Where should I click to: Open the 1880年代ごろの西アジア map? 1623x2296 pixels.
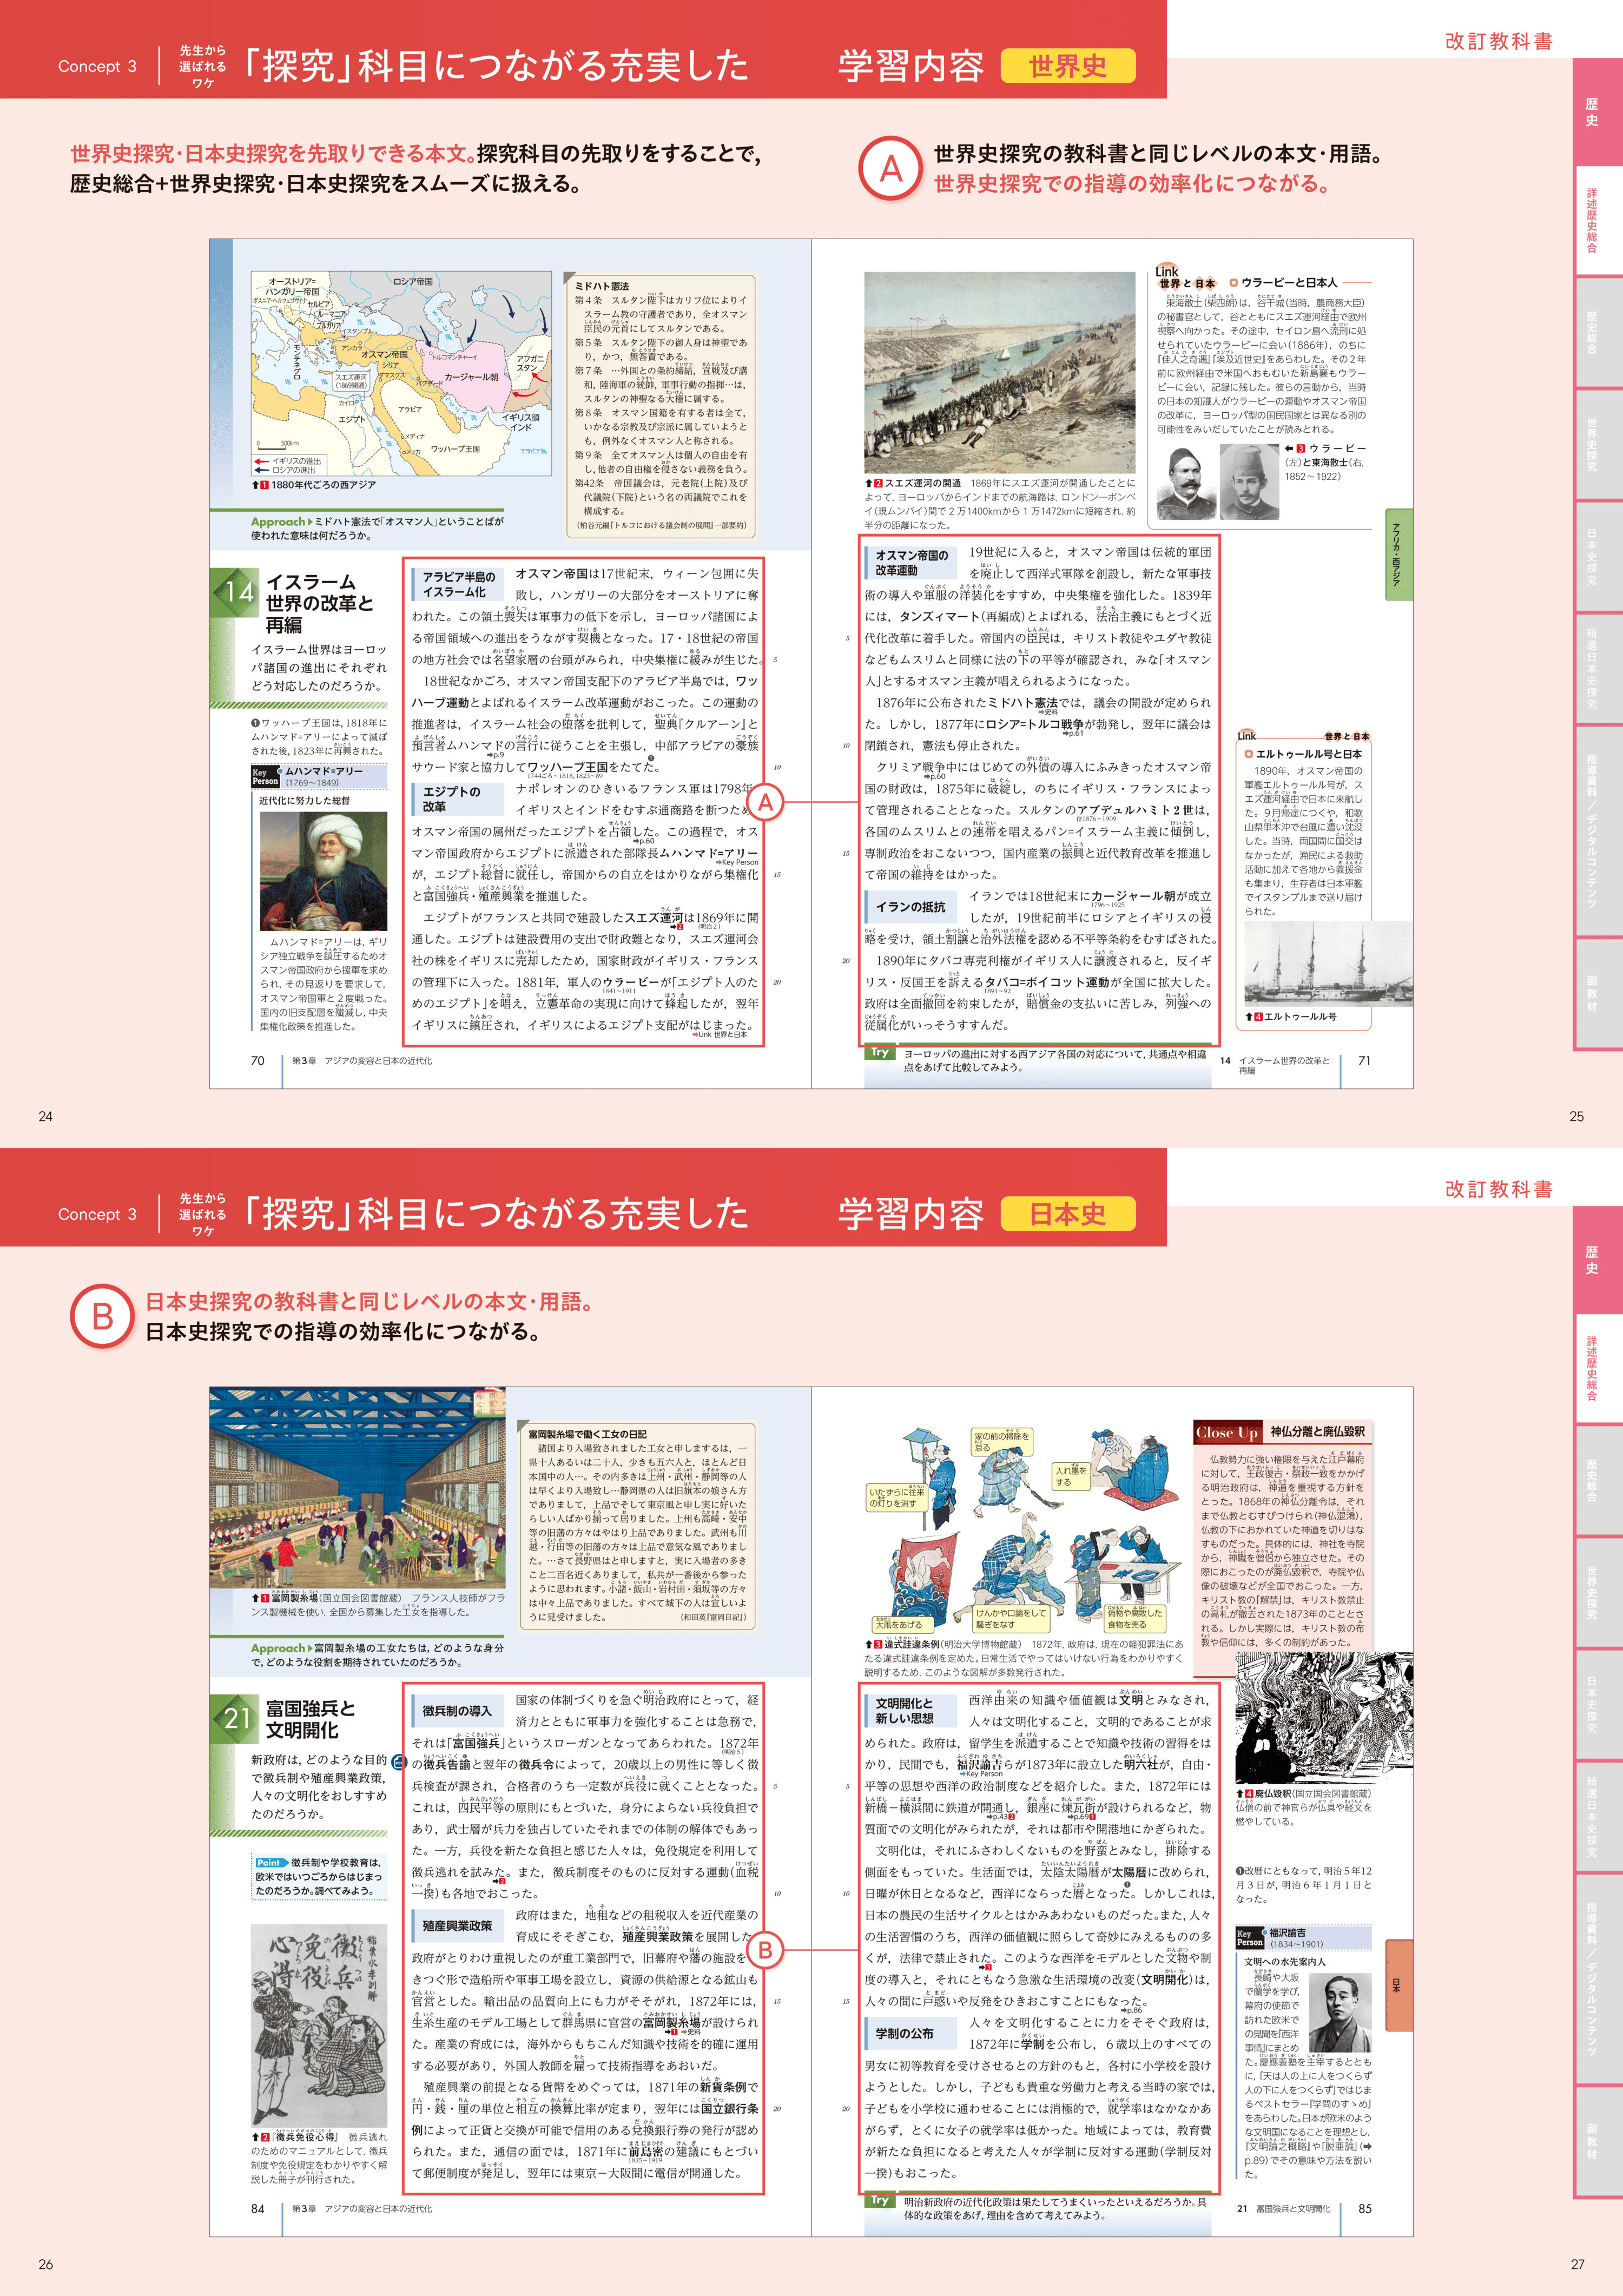coord(401,374)
